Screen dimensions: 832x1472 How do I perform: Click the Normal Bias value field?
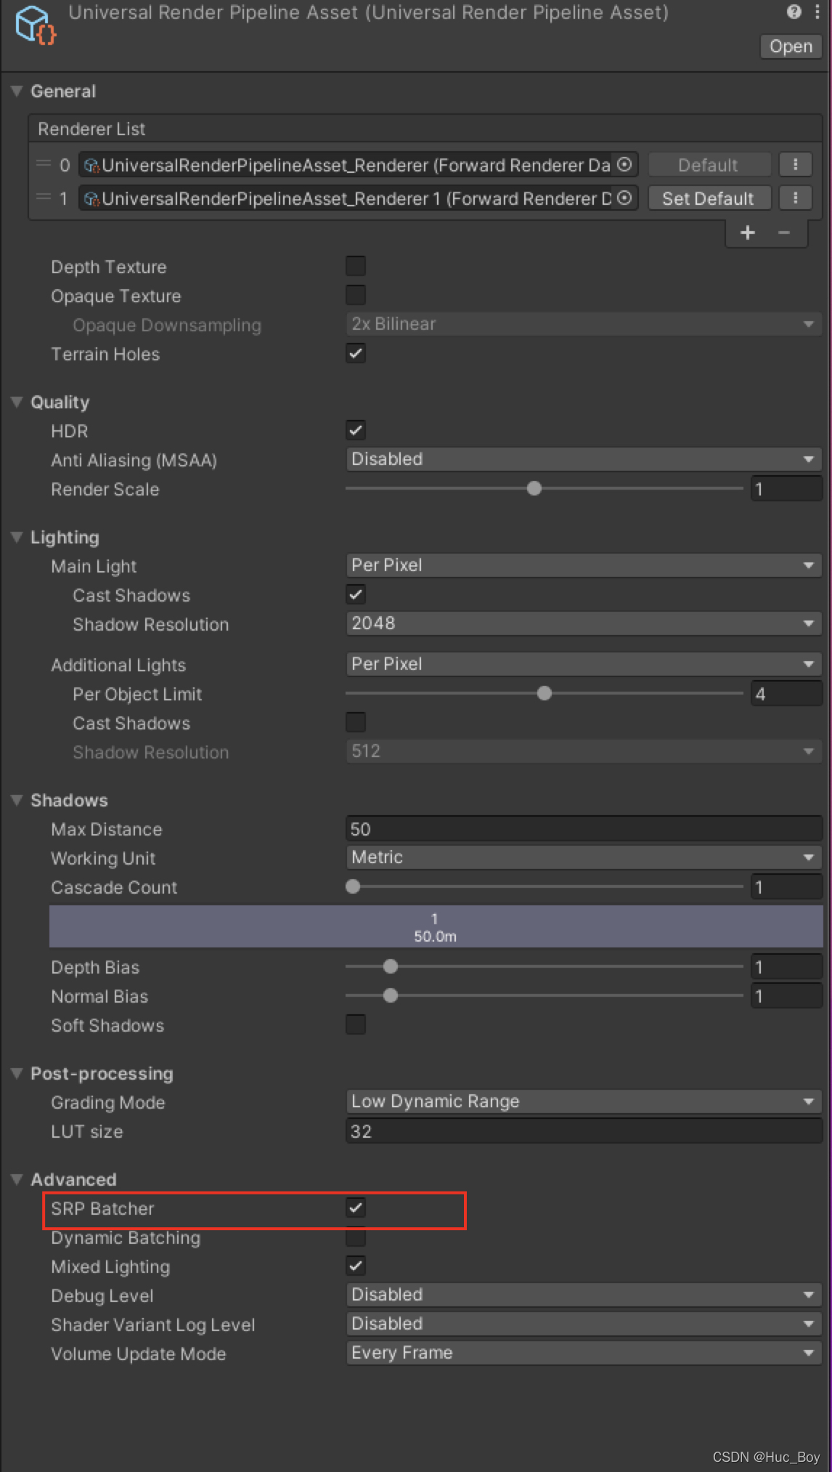click(x=786, y=996)
